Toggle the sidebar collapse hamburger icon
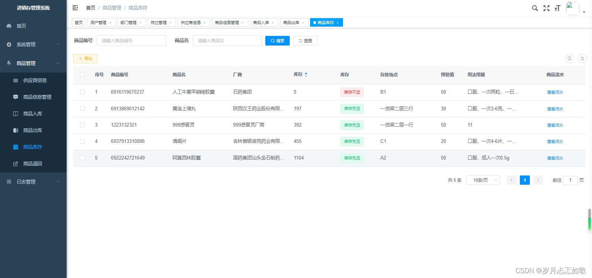The image size is (592, 278). tap(75, 8)
